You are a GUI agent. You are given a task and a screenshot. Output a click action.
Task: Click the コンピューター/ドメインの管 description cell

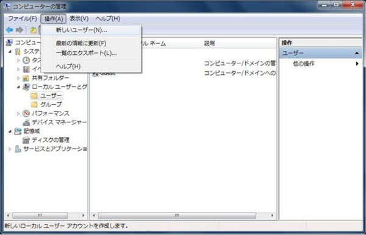[x=240, y=63]
